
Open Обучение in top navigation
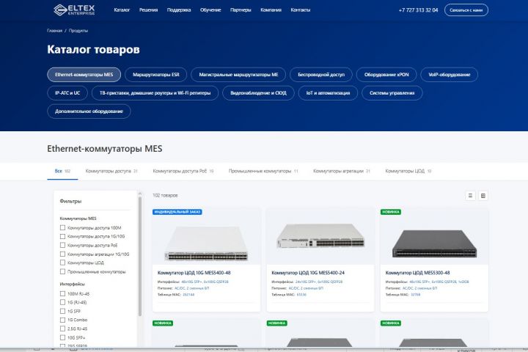(x=210, y=10)
